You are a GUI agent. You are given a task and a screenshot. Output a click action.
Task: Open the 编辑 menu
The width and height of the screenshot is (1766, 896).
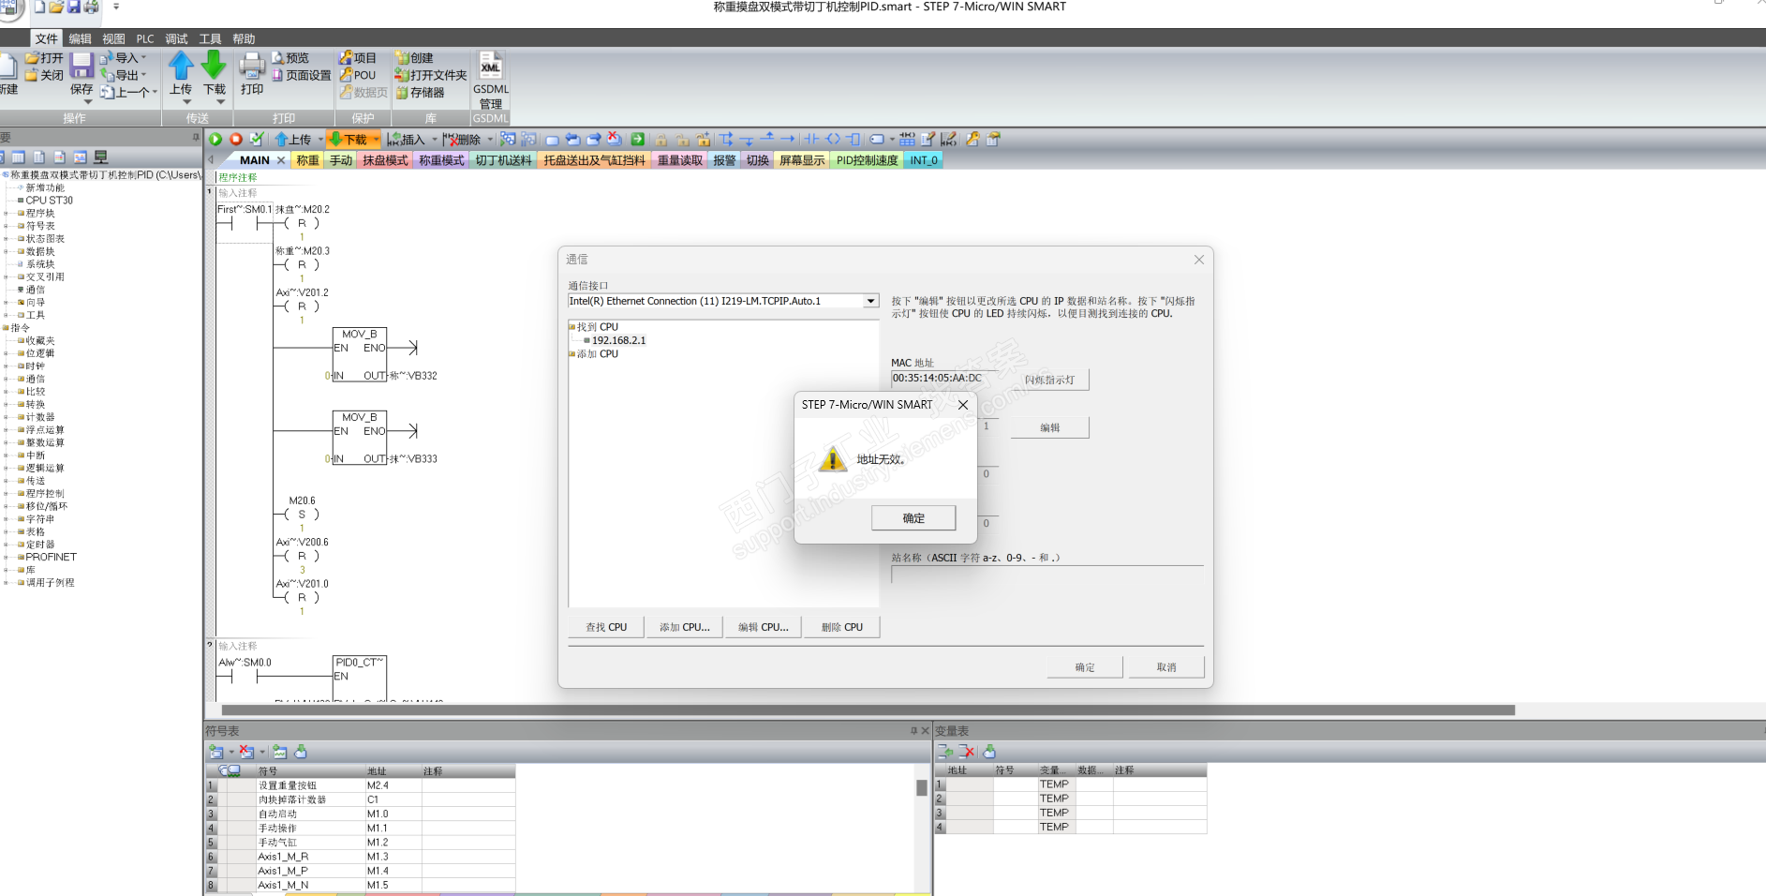(81, 38)
